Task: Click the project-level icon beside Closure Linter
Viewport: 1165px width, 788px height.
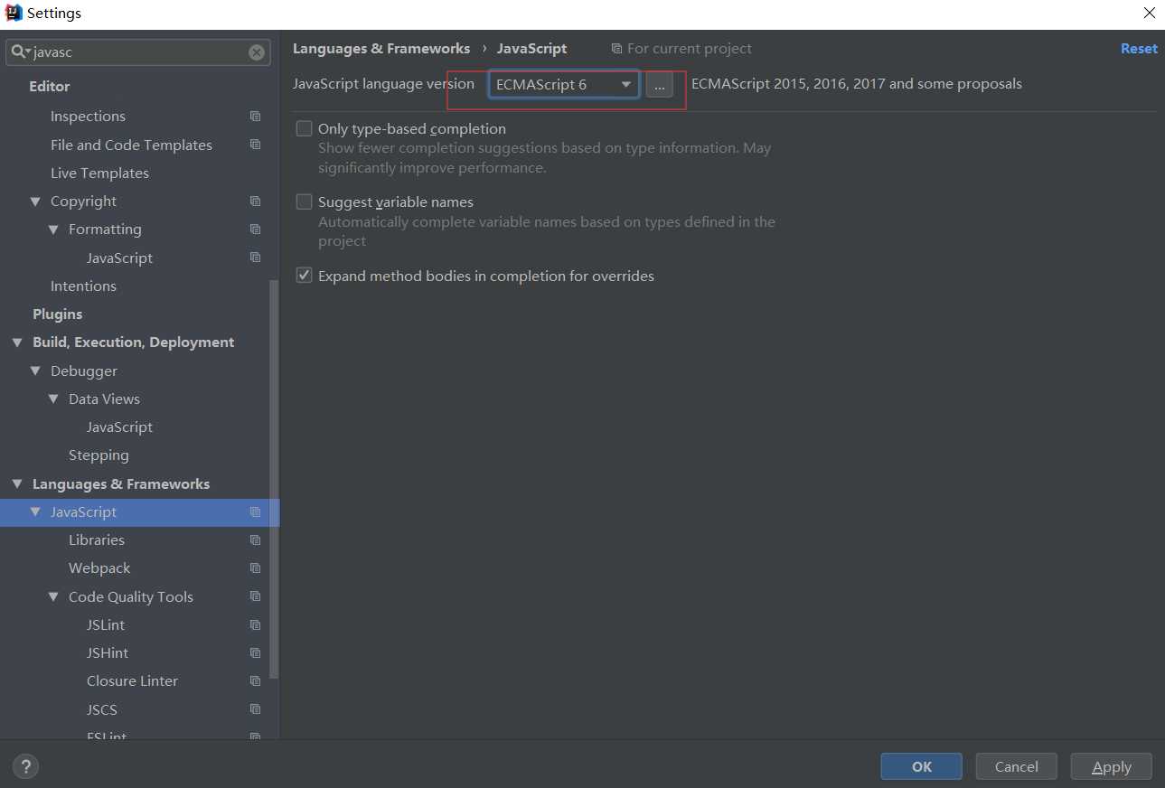Action: (x=255, y=681)
